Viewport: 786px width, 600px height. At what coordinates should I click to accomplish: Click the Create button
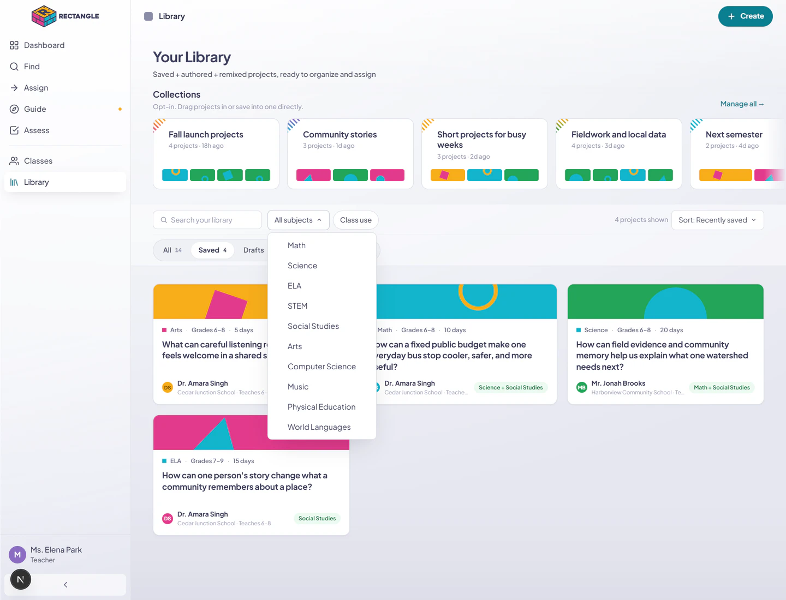point(745,16)
